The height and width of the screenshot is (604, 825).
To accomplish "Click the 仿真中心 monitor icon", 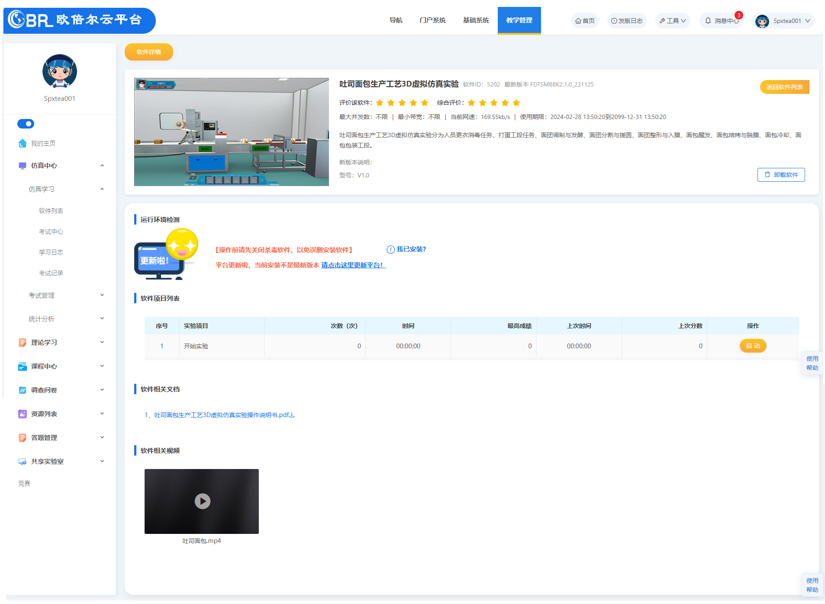I will click(x=23, y=166).
